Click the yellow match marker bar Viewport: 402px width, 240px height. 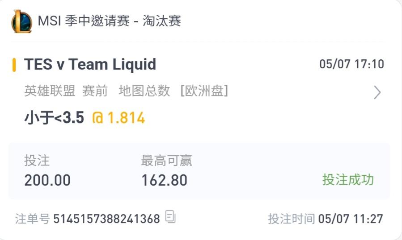pyautogui.click(x=14, y=65)
